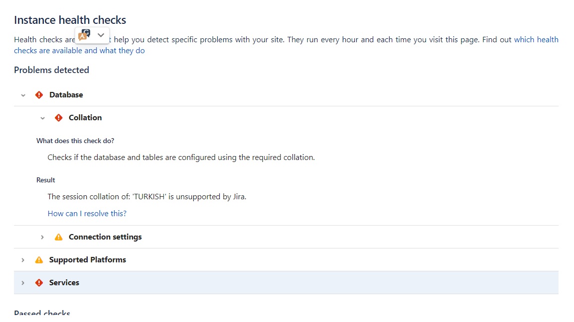This screenshot has width=574, height=322.
Task: Open the translate overlay dropdown arrow
Action: (101, 35)
